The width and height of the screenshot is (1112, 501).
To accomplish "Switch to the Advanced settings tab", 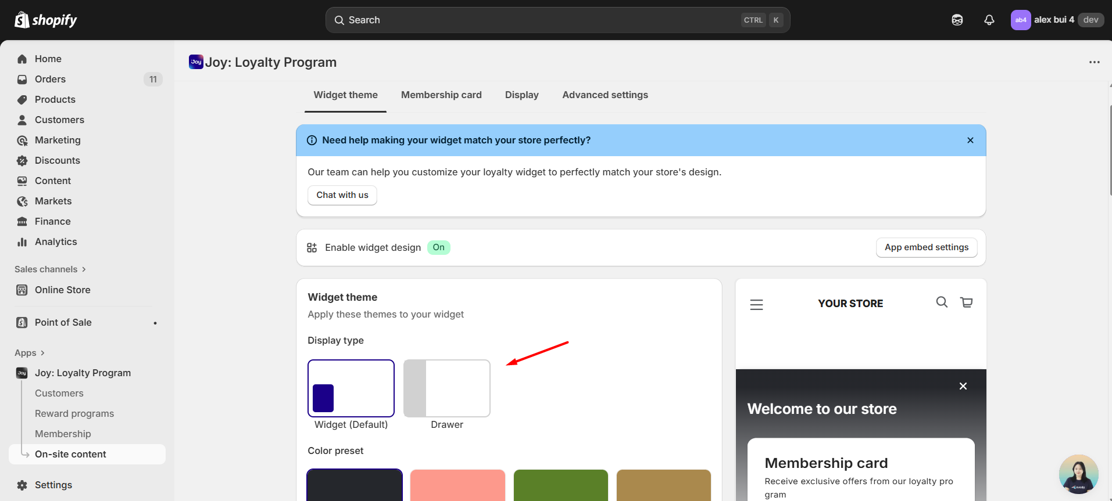I will [x=605, y=95].
